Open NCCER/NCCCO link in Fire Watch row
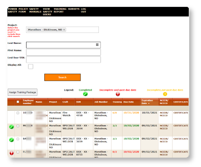 (164, 114)
